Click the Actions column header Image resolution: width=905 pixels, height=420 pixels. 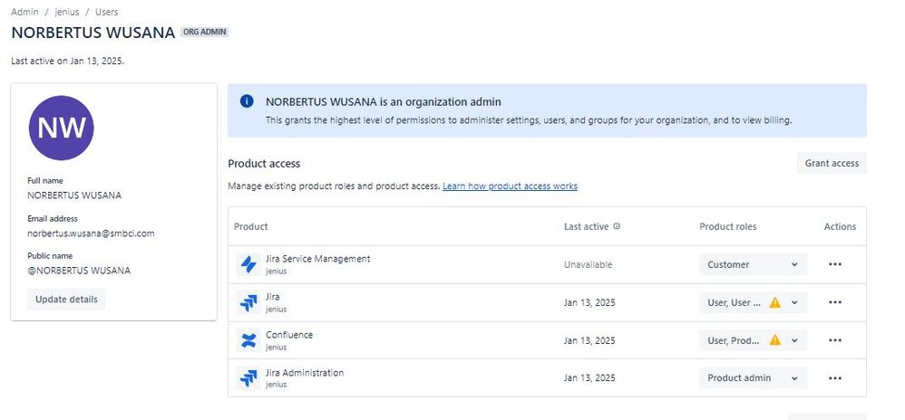(840, 226)
